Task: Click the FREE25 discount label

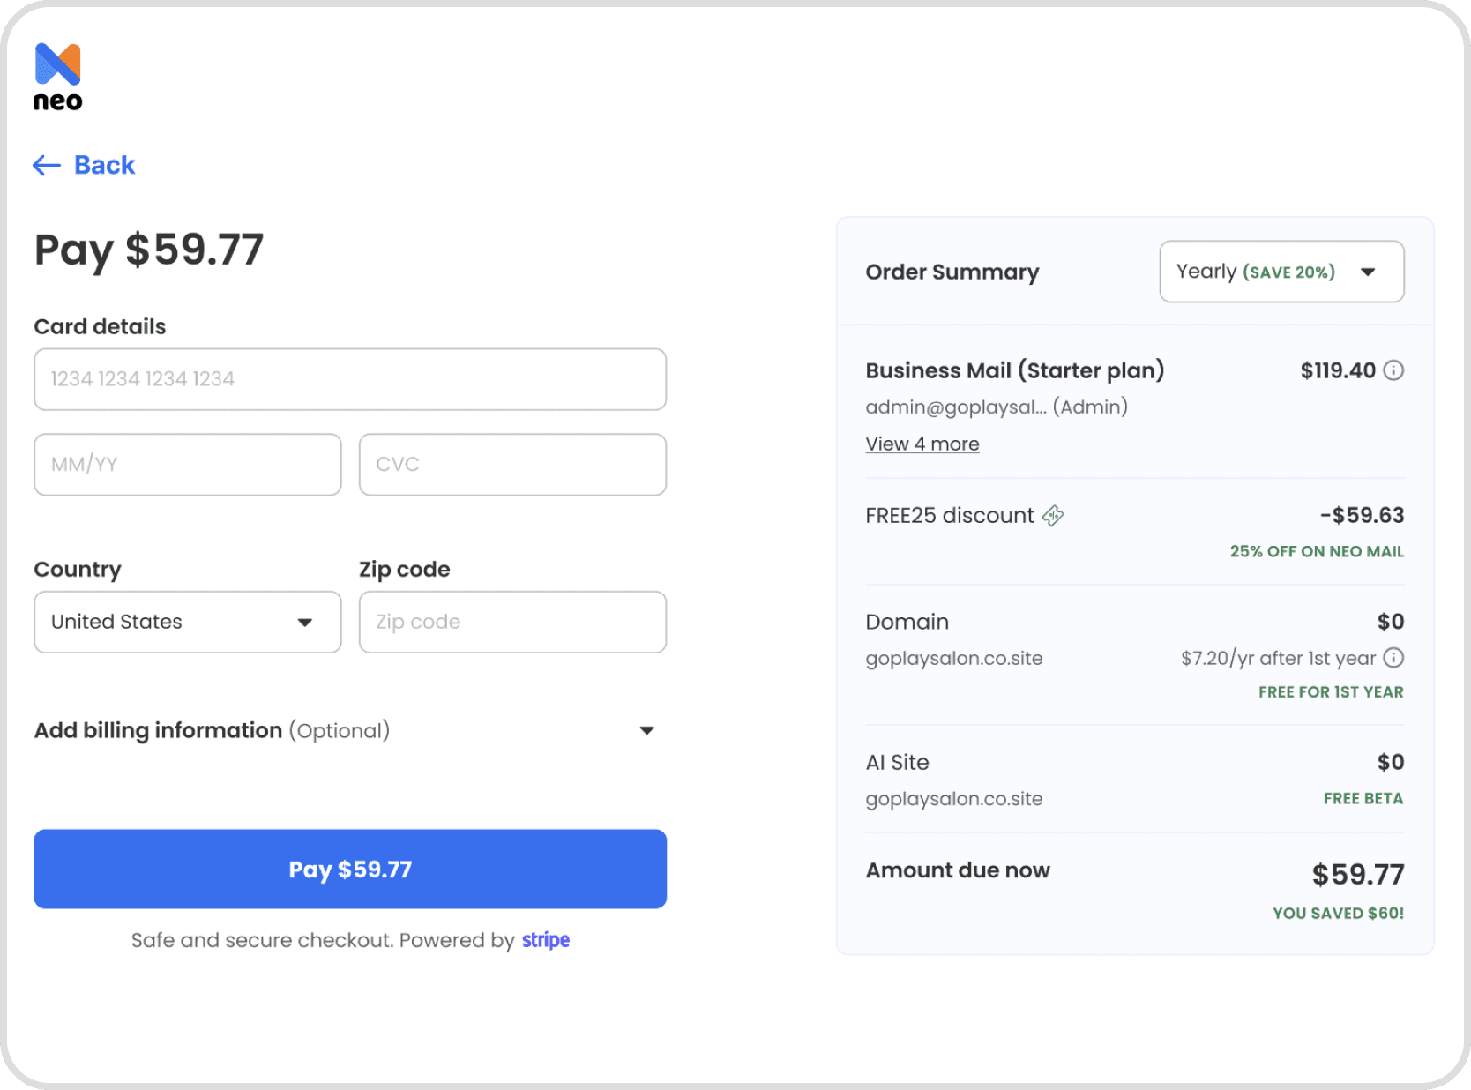Action: click(x=950, y=515)
